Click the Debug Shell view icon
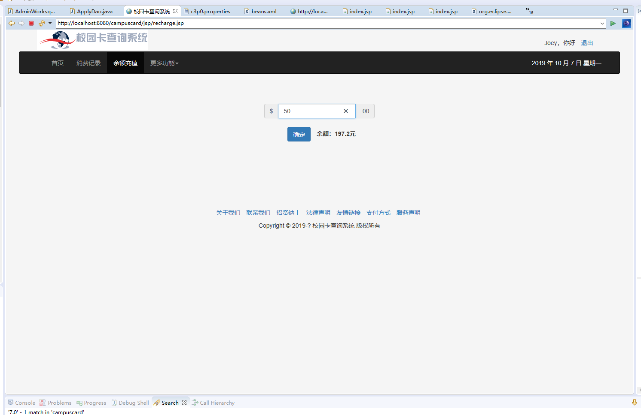This screenshot has height=415, width=641. pos(114,403)
